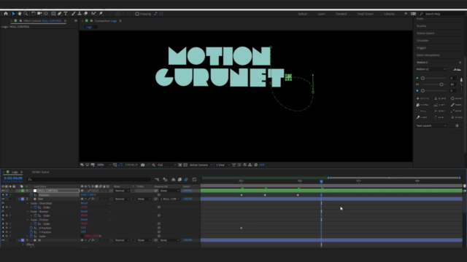The height and width of the screenshot is (262, 467).
Task: Select the Horizontal Type tool
Action: [66, 14]
